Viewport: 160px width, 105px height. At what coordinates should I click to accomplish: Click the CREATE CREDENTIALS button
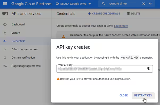[104, 14]
